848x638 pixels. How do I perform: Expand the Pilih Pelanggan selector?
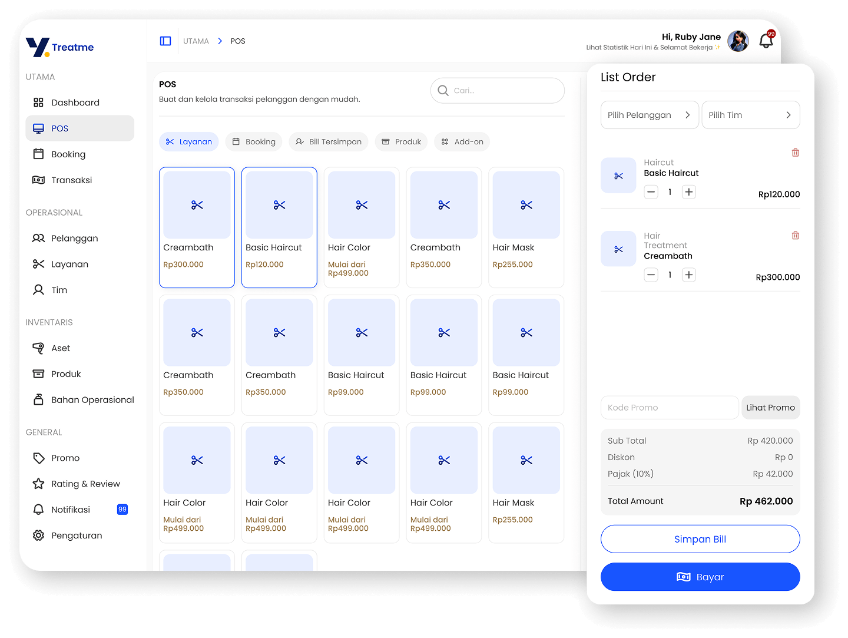coord(650,115)
